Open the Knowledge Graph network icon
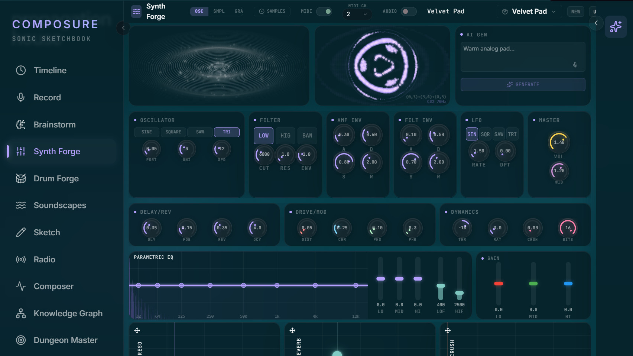Viewport: 633px width, 356px height. tap(21, 313)
